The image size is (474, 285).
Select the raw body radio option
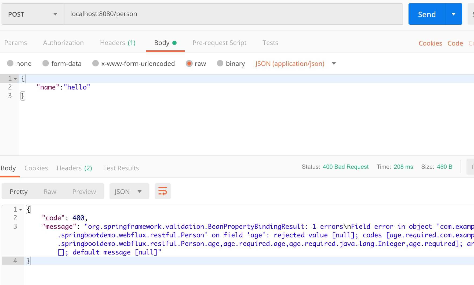pos(189,63)
